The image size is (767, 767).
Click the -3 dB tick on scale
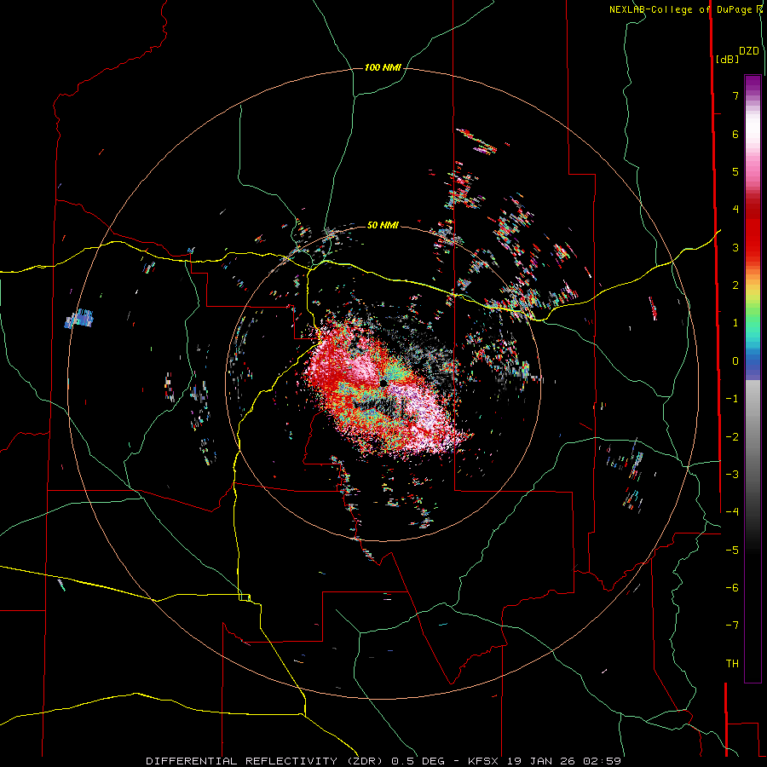tap(732, 475)
